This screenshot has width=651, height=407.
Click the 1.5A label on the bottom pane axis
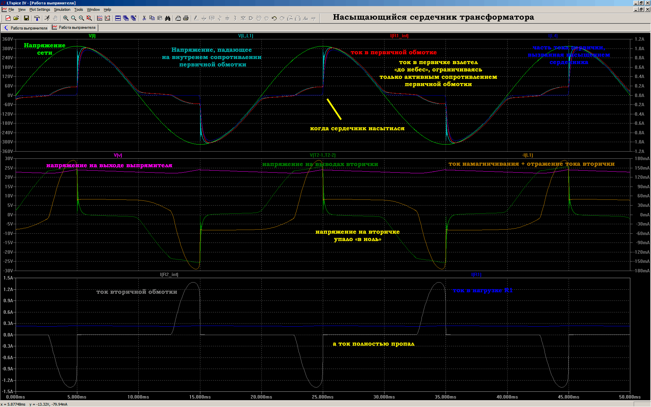tap(8, 278)
